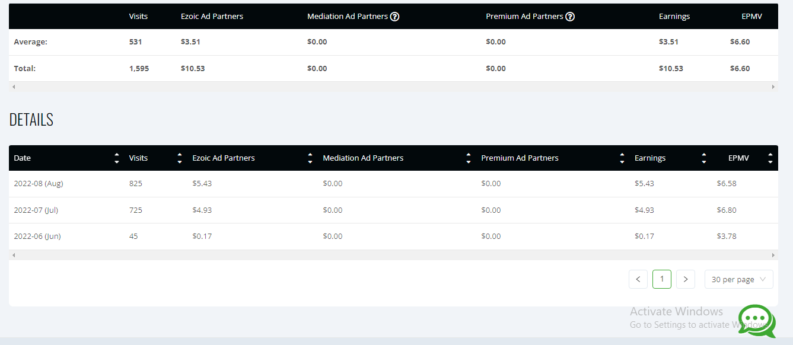Click left scroll arrow under the summary table
This screenshot has height=345, width=793.
[x=14, y=87]
